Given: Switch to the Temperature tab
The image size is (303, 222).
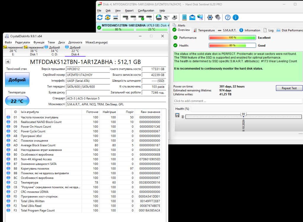Looking at the screenshot, I should (x=204, y=30).
